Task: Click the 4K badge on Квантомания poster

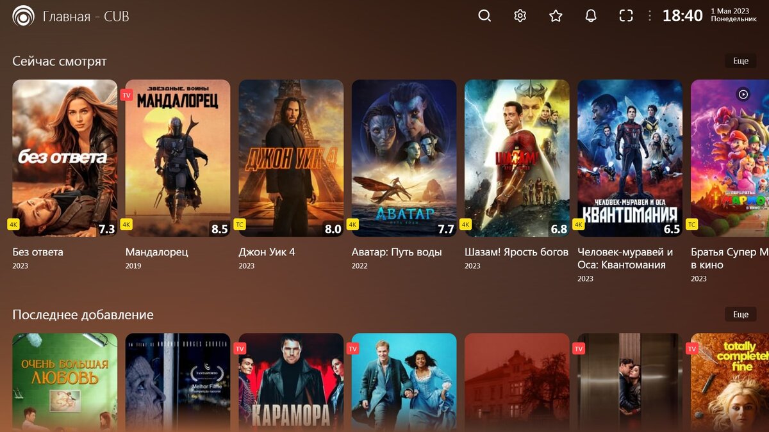Action: pos(579,225)
